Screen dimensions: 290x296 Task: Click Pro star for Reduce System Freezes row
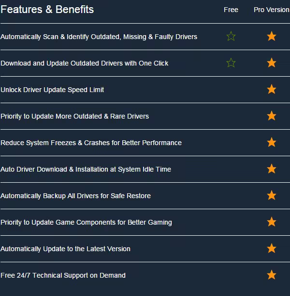[x=272, y=142]
